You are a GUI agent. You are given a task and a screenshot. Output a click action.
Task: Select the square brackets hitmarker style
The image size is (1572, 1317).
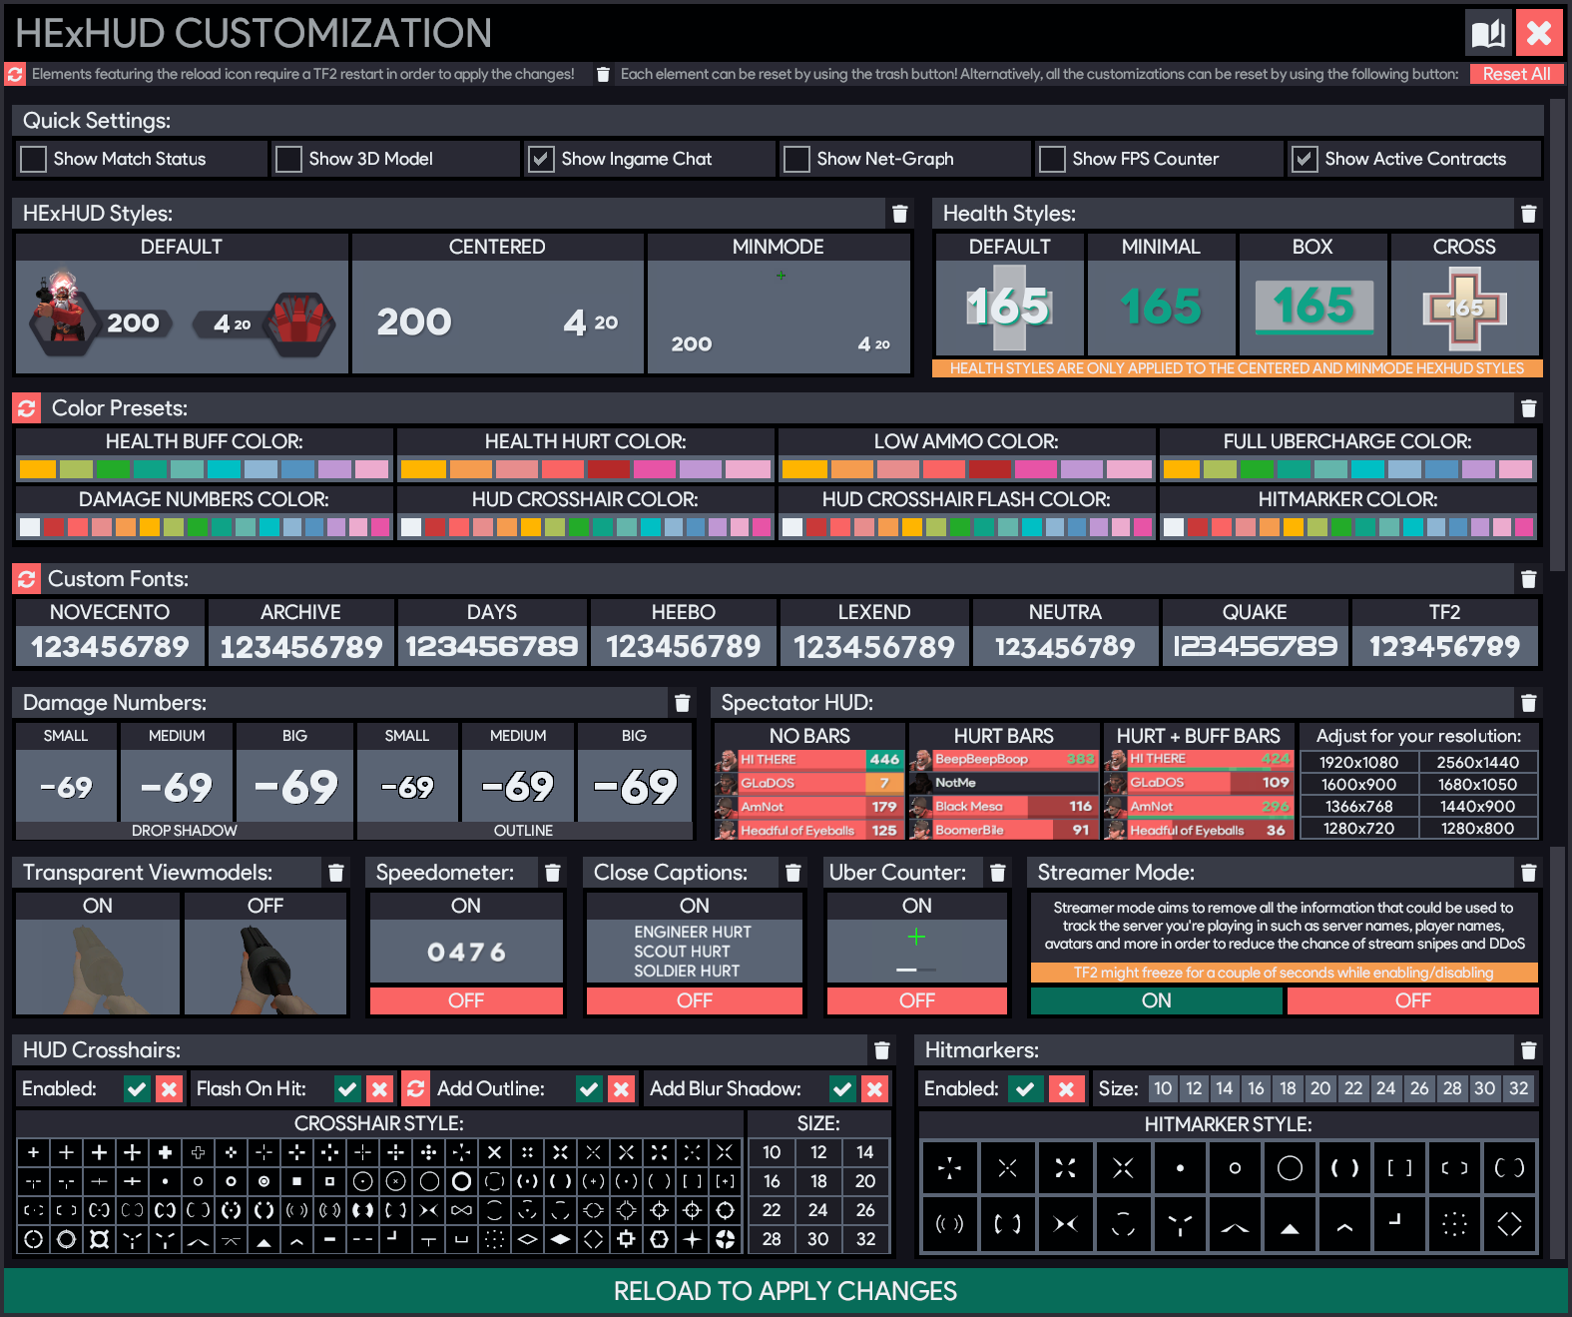[x=1399, y=1168]
